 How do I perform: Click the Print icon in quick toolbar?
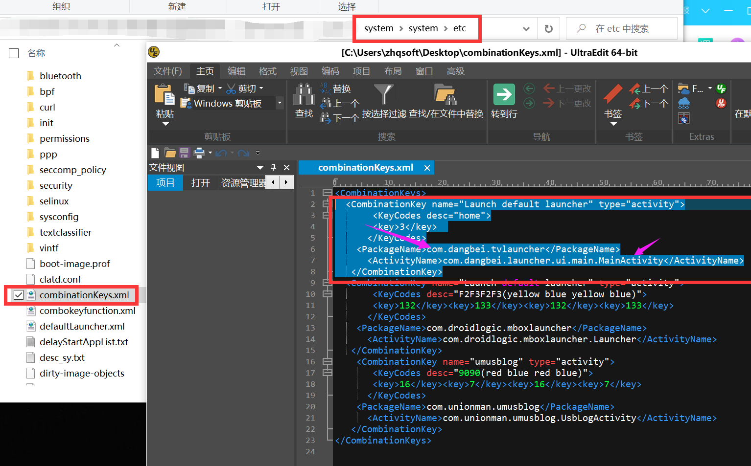(199, 153)
